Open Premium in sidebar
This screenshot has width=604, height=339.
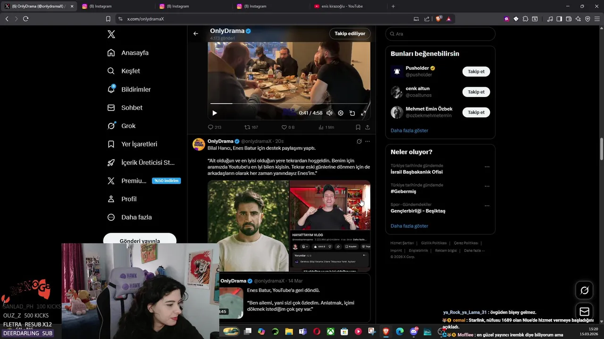point(143,181)
